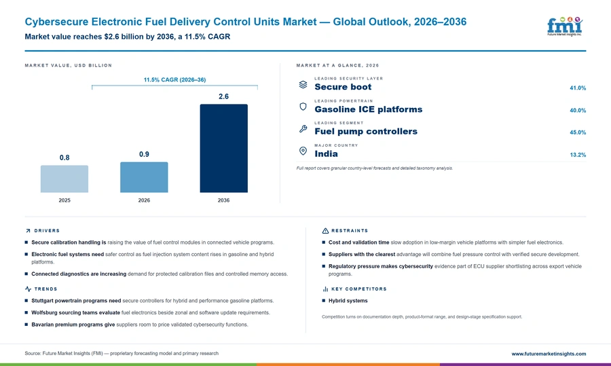Click the India country text
Screen dimensions: 611x366
tap(326, 153)
